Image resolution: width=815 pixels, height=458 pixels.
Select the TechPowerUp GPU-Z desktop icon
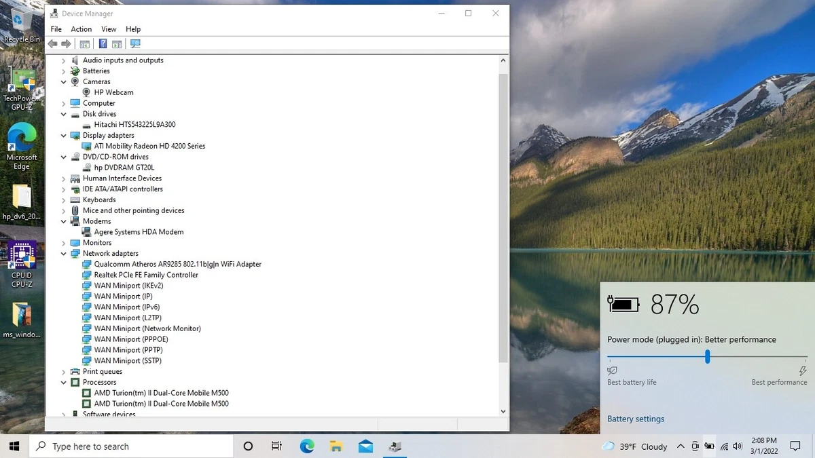tap(22, 90)
